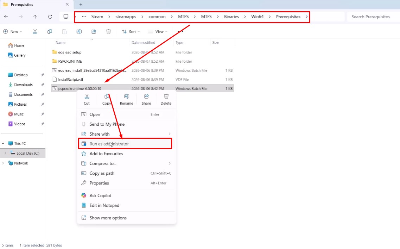Click Cut in the context menu
400x249 pixels.
pyautogui.click(x=87, y=99)
